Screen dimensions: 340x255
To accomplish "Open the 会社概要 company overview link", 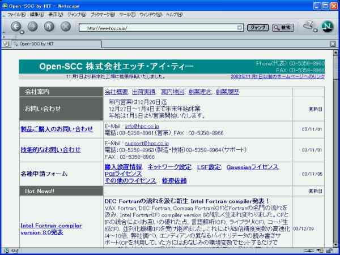I will [x=116, y=92].
